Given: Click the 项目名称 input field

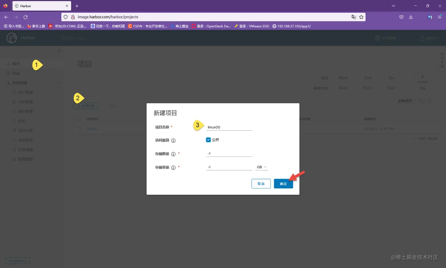Looking at the screenshot, I should pos(229,127).
